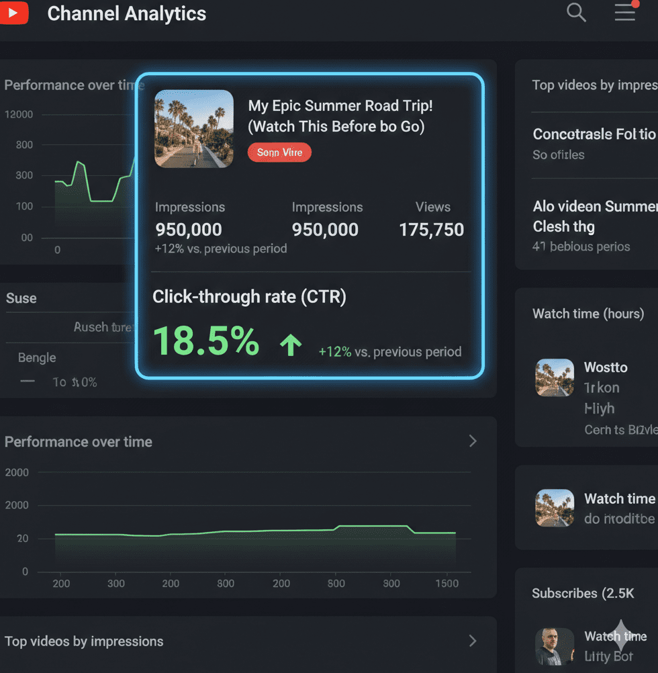The height and width of the screenshot is (673, 658).
Task: Click the Views 175,750 metric
Action: tap(432, 230)
